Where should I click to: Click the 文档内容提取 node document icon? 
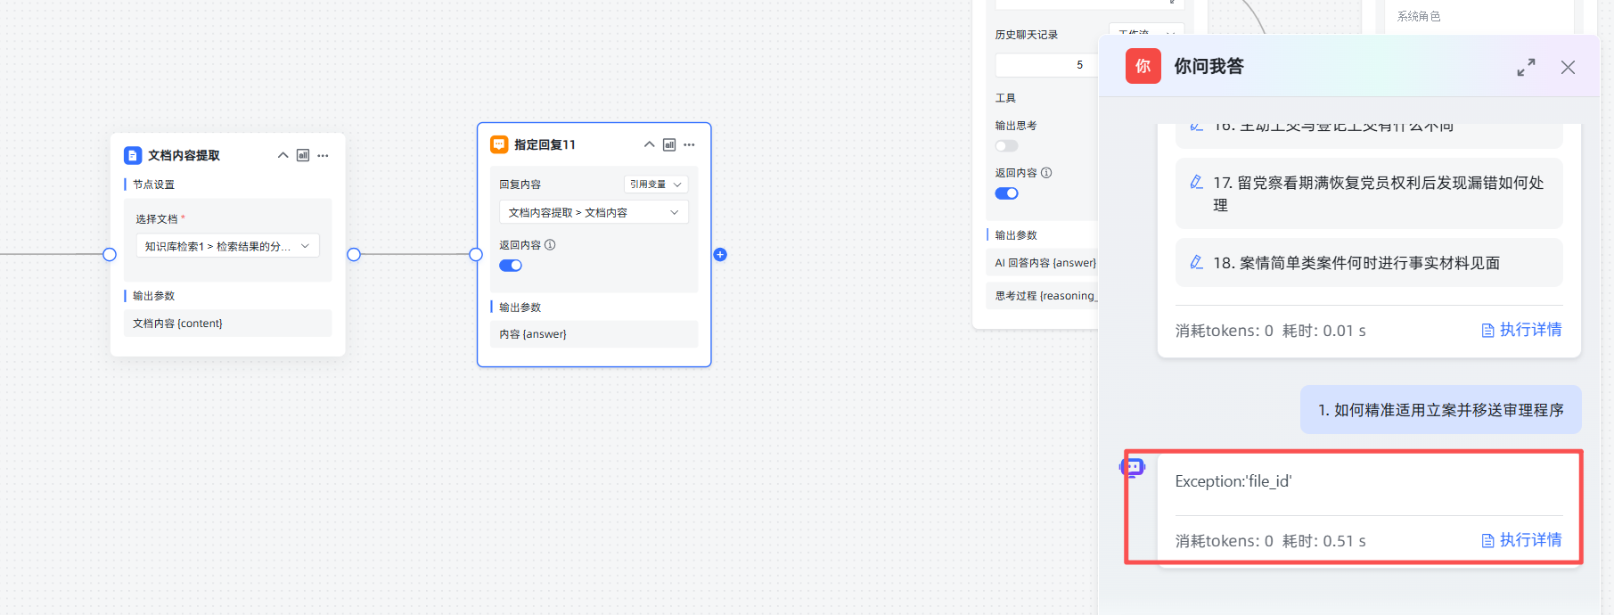133,155
